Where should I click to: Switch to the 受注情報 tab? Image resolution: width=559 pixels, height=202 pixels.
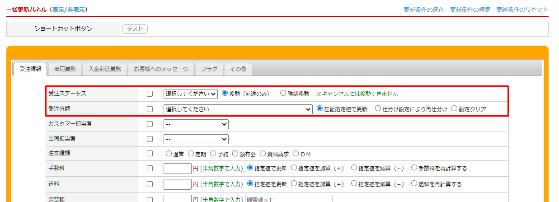(30, 69)
